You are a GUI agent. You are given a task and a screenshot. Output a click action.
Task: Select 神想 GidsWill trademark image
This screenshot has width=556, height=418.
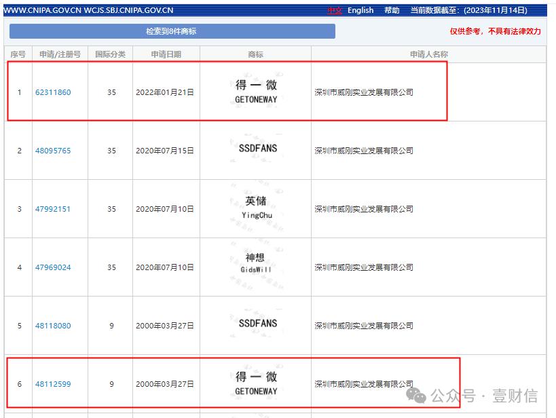tap(256, 263)
